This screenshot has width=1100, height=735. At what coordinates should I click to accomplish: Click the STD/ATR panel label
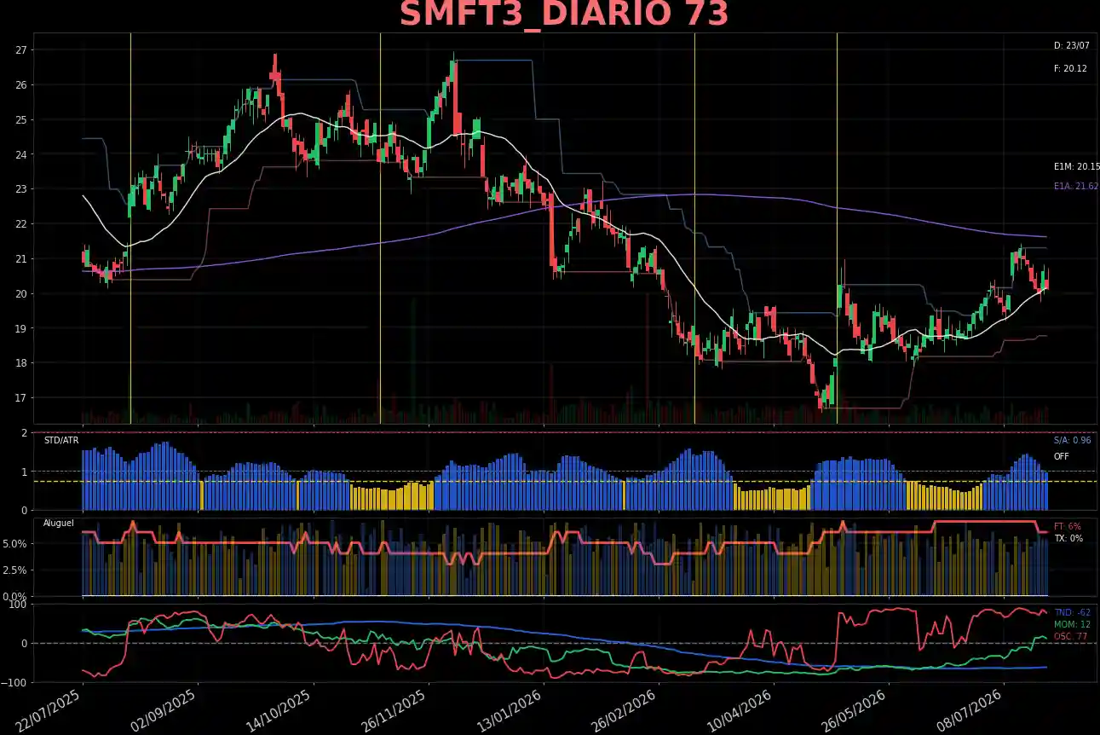tap(60, 440)
